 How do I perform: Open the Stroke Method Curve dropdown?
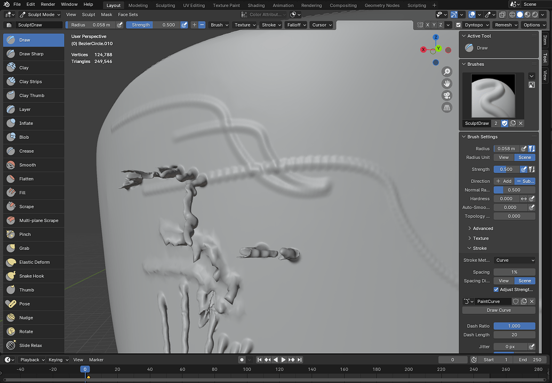[514, 260]
